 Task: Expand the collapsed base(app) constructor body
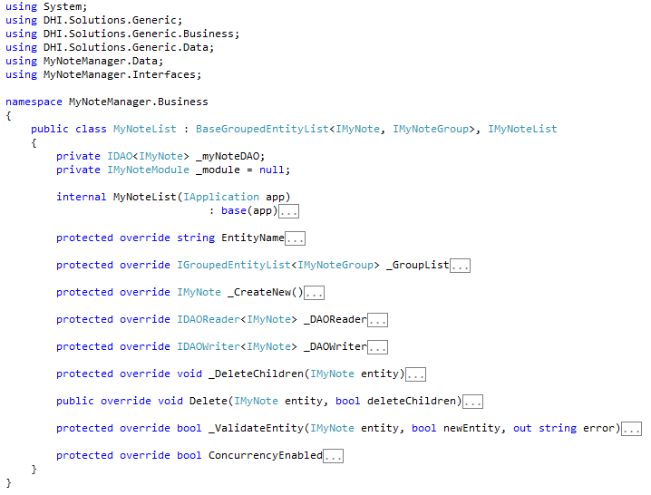tap(288, 211)
